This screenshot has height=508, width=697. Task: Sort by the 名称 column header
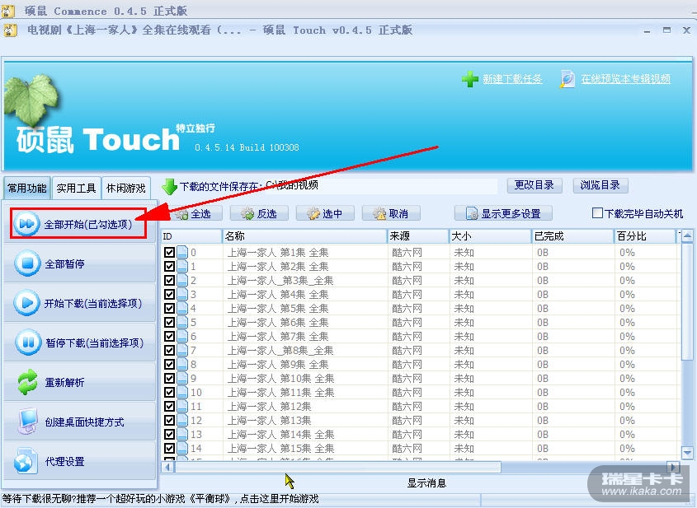click(304, 236)
